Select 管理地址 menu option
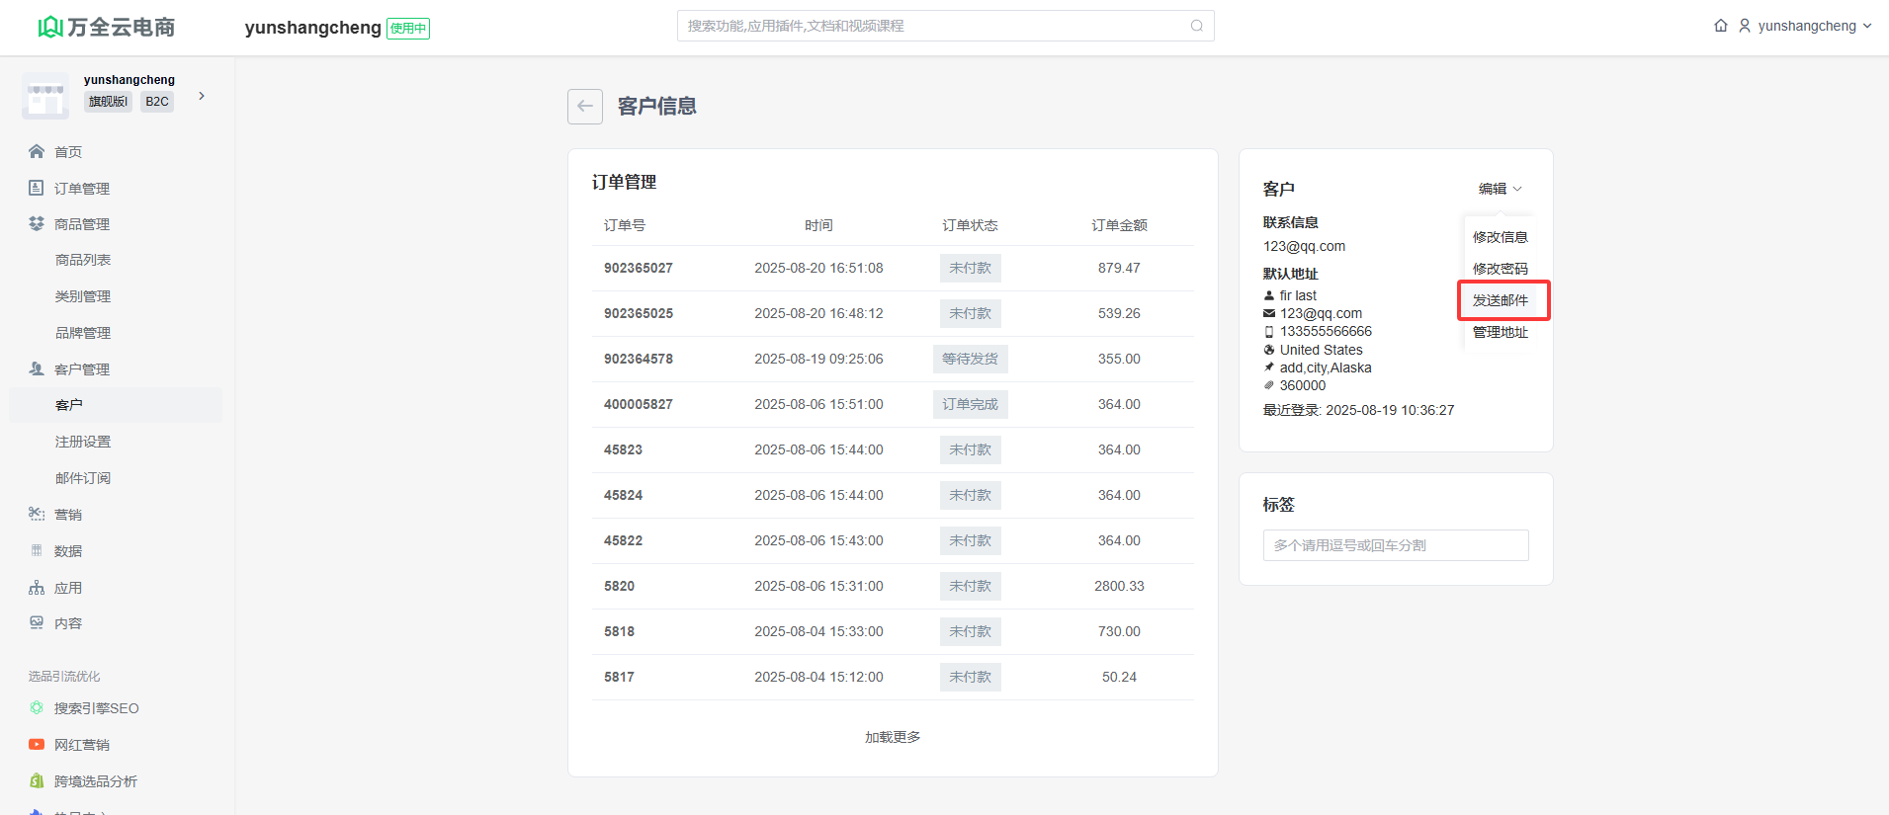 pos(1500,332)
